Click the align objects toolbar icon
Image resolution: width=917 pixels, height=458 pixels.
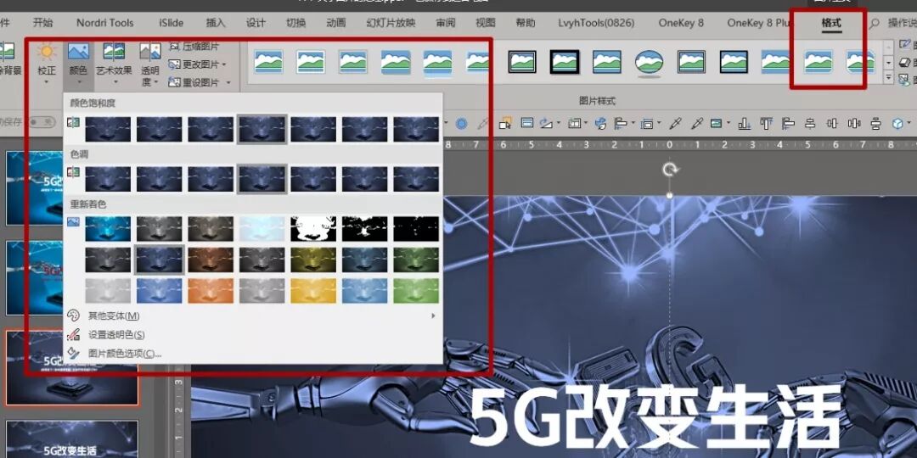[x=621, y=123]
